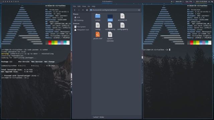Open the Help menu
214x120 pixels.
[94, 6]
